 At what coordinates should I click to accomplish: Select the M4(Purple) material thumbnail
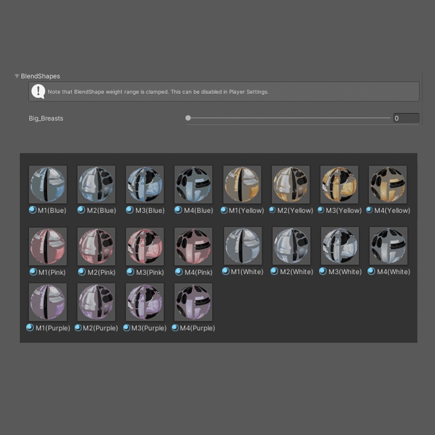coord(193,302)
